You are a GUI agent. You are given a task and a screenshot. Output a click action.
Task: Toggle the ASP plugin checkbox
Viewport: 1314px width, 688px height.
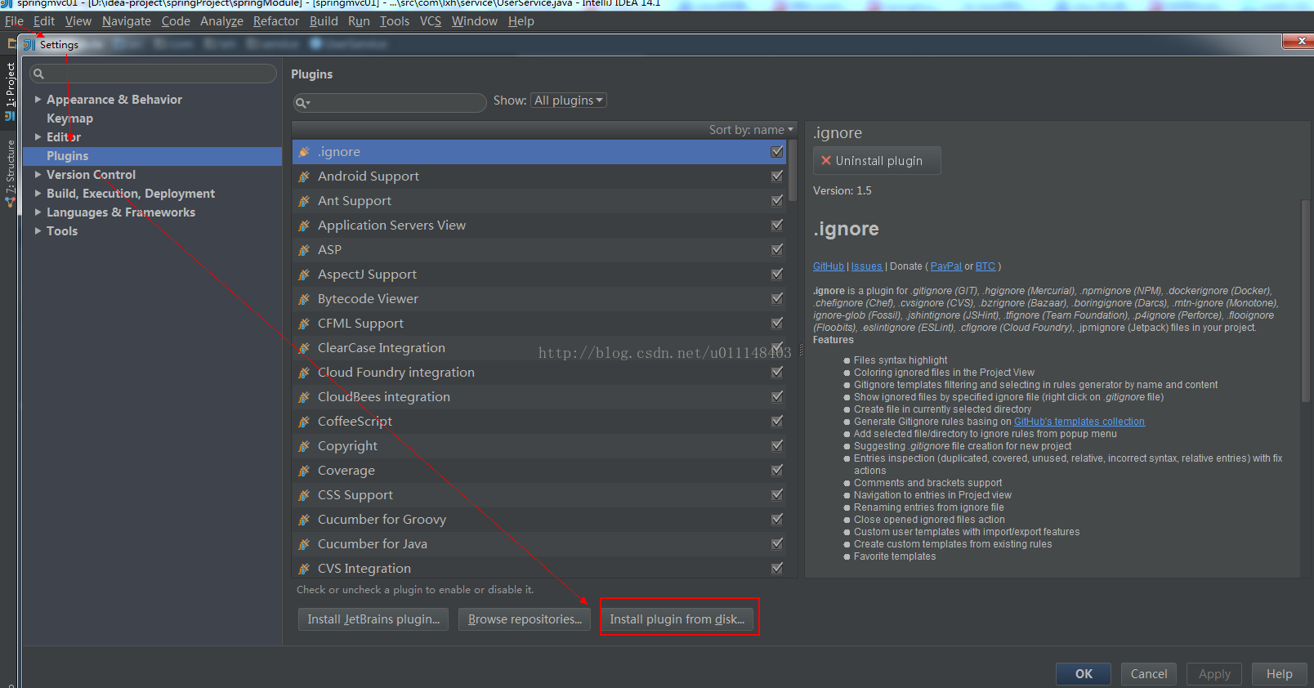point(777,249)
